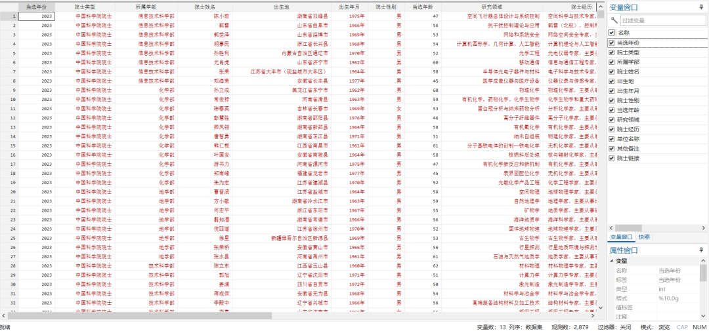Select the 出生年月 column header
This screenshot has height=331, width=709.
(x=349, y=7)
